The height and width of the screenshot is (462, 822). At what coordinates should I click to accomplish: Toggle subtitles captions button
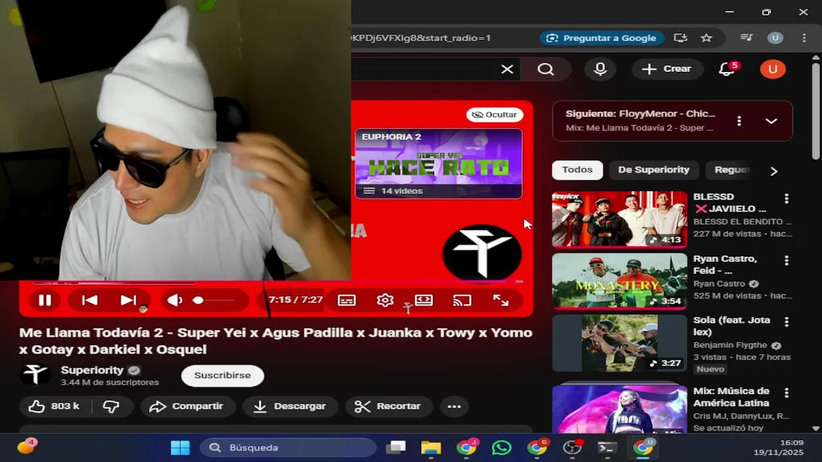click(x=347, y=300)
